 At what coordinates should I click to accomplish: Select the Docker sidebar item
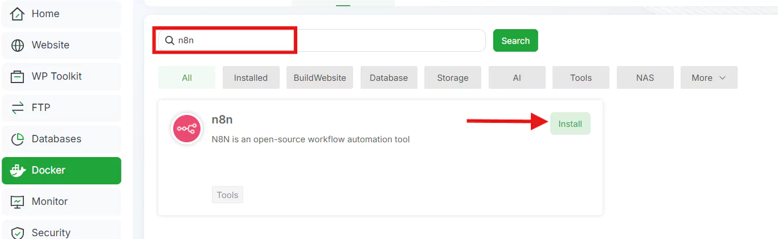tap(62, 170)
